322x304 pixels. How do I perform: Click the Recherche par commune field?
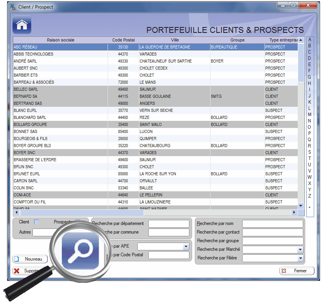(x=169, y=232)
